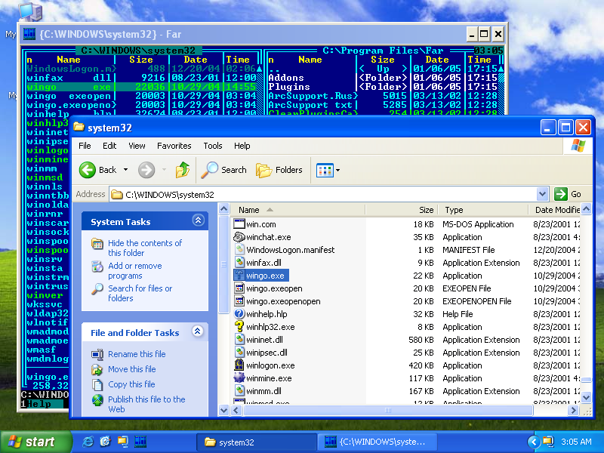Open the Favorites menu
Image resolution: width=604 pixels, height=453 pixels.
pos(174,146)
